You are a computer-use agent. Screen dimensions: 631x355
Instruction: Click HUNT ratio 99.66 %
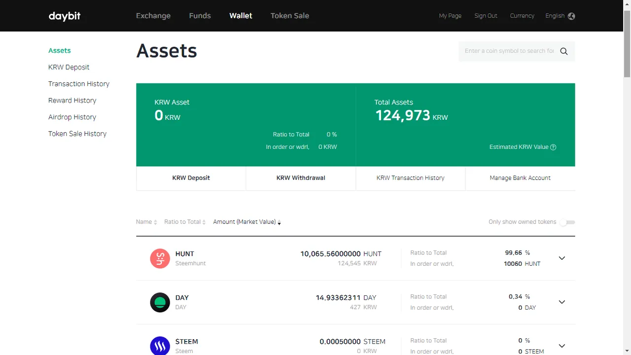click(x=518, y=253)
